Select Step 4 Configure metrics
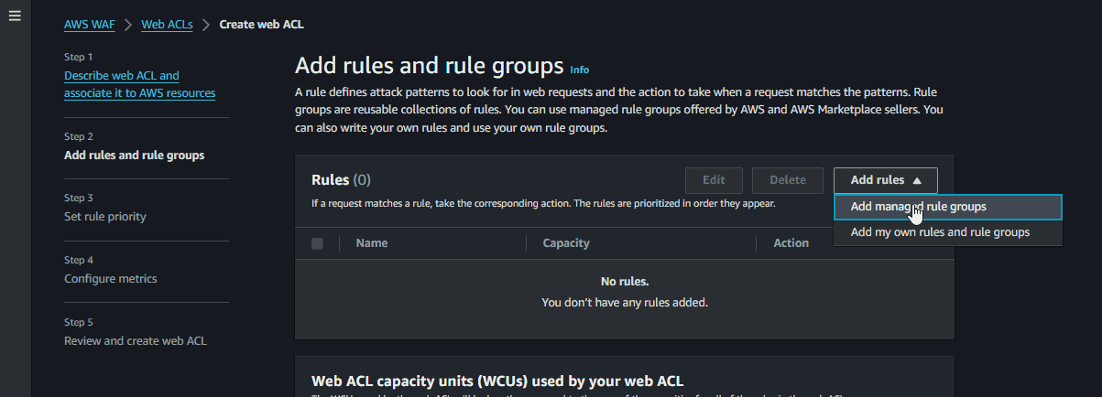 click(111, 279)
